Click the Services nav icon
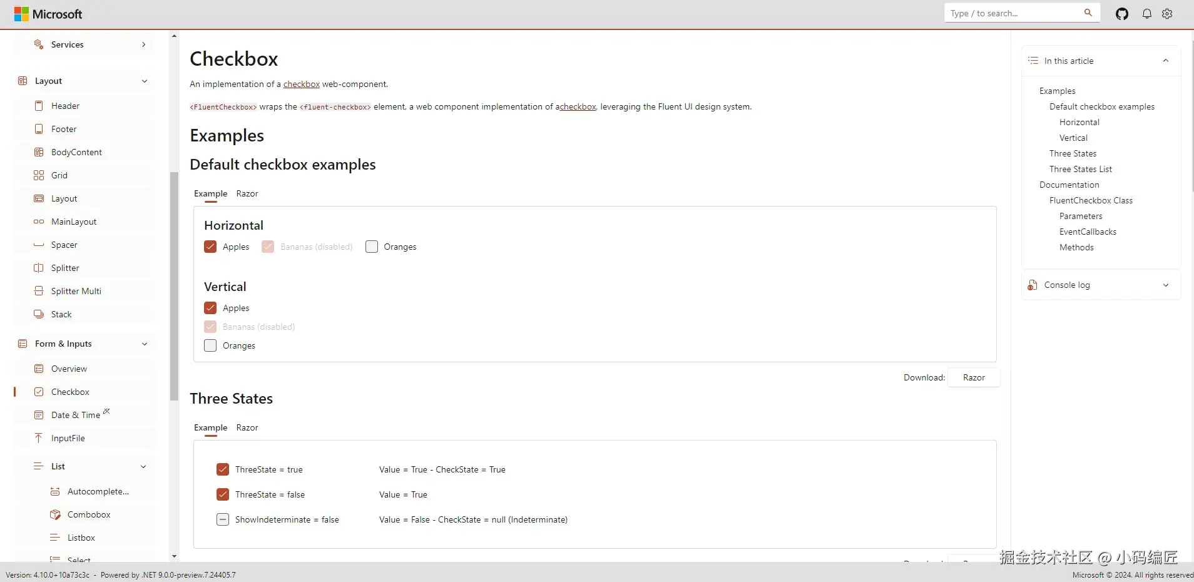The width and height of the screenshot is (1194, 582). pyautogui.click(x=39, y=44)
